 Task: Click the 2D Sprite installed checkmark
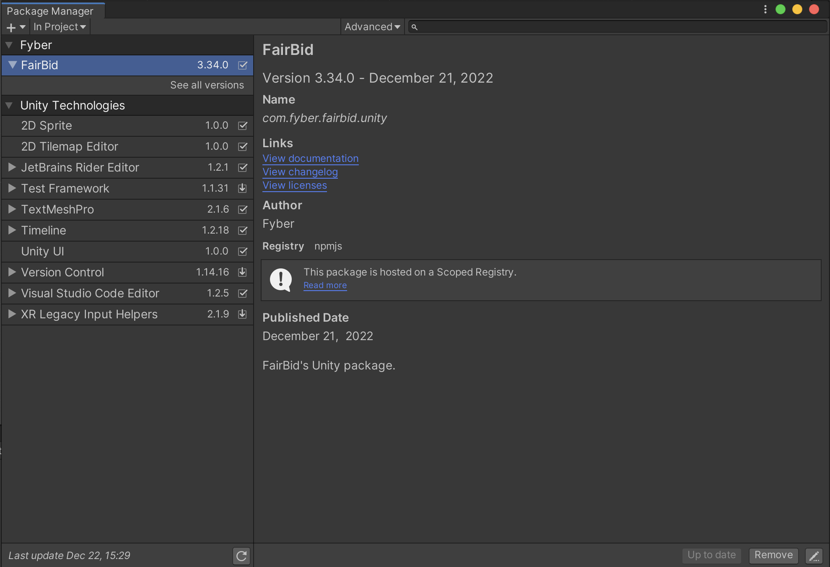point(243,126)
